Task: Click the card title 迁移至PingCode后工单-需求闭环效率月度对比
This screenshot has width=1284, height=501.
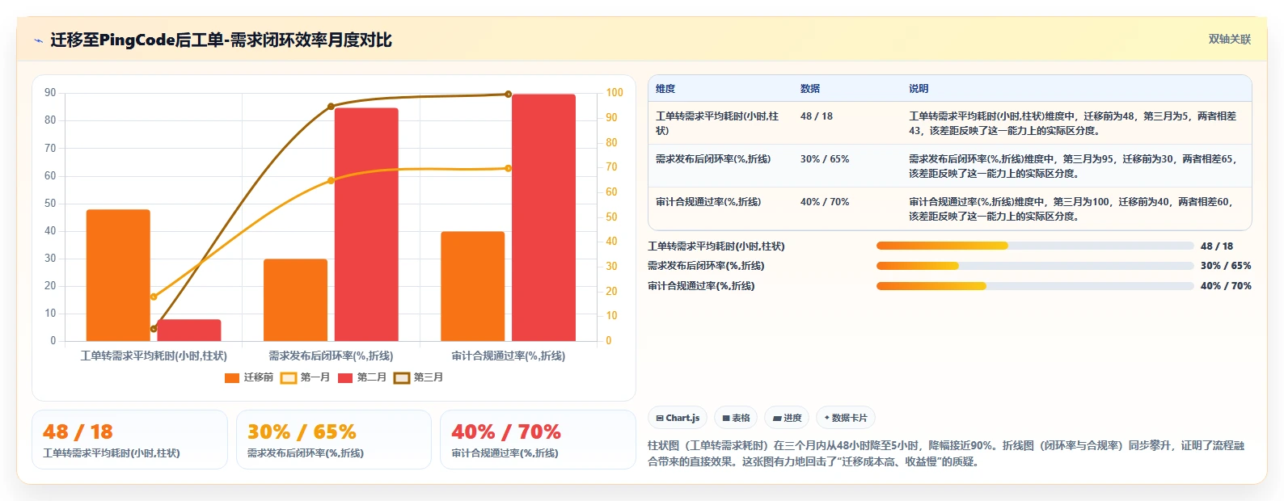Action: [x=221, y=40]
